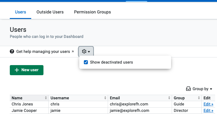Image resolution: width=217 pixels, height=114 pixels.
Task: Sort table by Email column arrows
Action: point(169,98)
